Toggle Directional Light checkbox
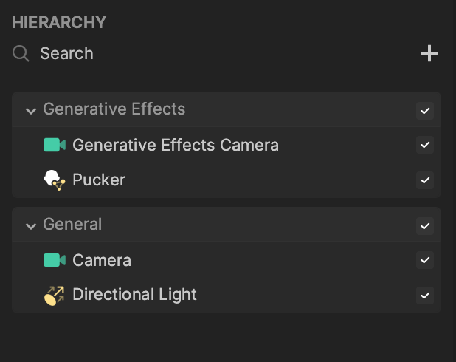Viewport: 456px width, 362px height. pyautogui.click(x=425, y=296)
